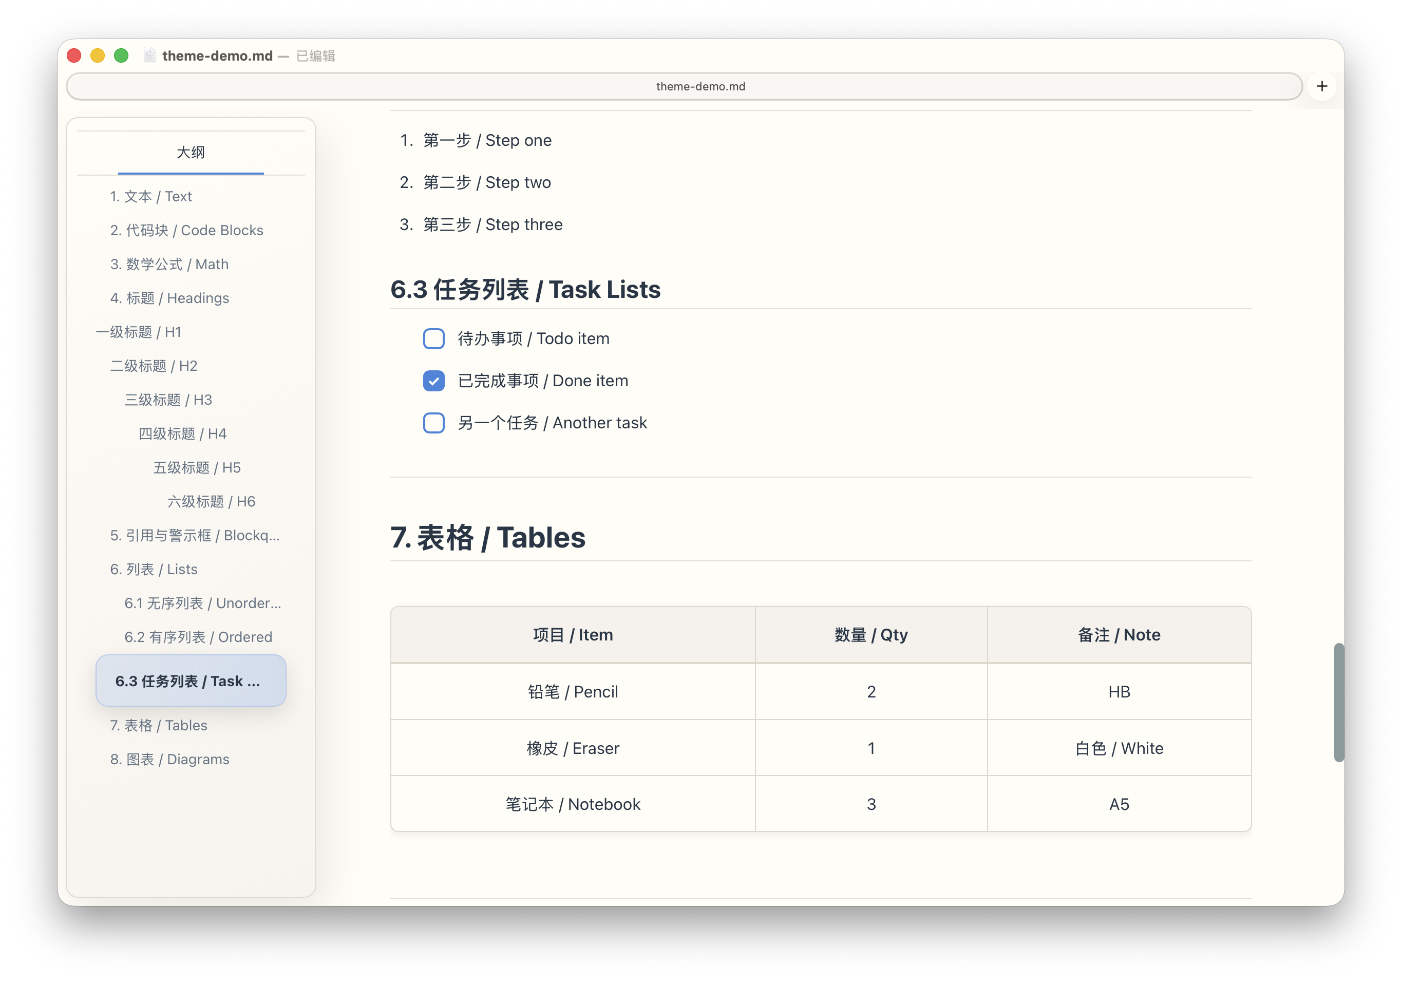The width and height of the screenshot is (1402, 982).
Task: Go to 6.2 有序列表 / Ordered
Action: click(198, 637)
